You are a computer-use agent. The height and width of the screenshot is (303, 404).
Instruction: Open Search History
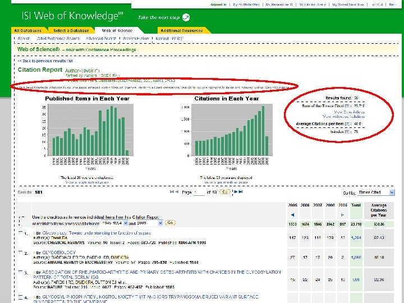(x=136, y=38)
